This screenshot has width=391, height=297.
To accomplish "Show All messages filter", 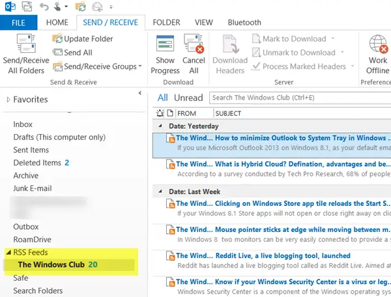I will click(162, 98).
